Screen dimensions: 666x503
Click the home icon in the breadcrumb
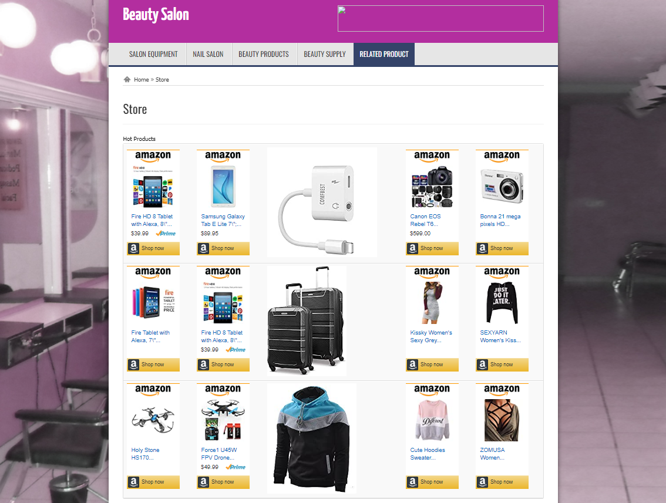pyautogui.click(x=127, y=79)
